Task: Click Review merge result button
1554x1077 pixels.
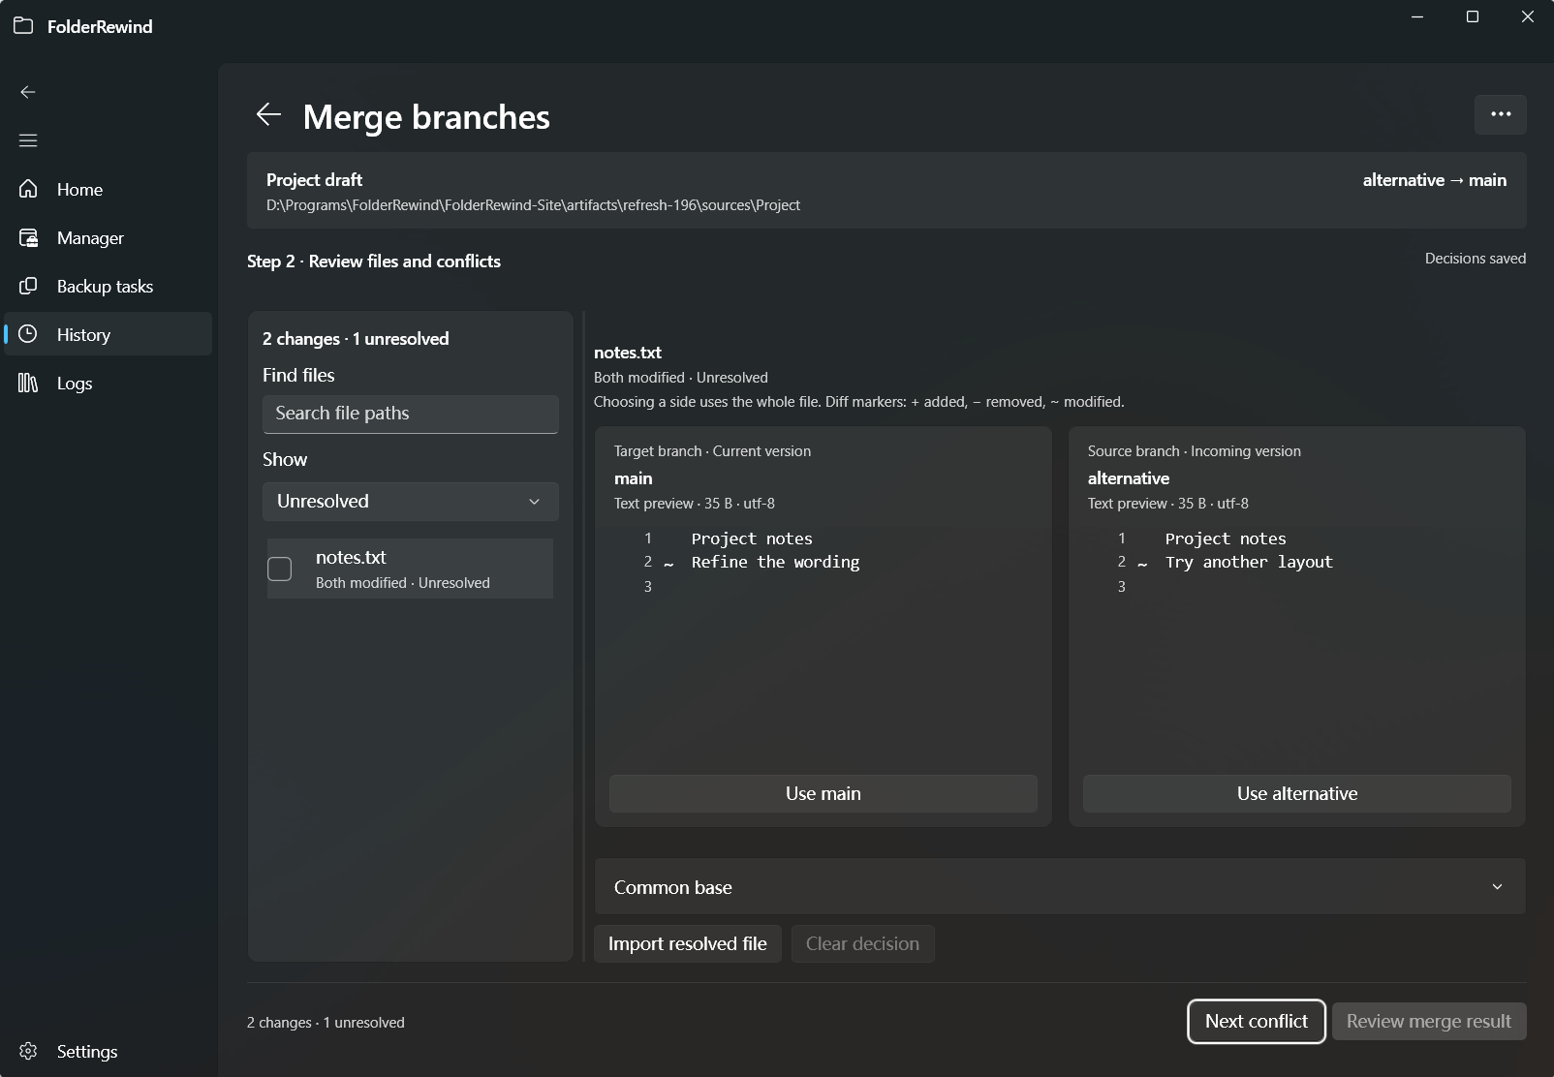Action: click(1429, 1021)
